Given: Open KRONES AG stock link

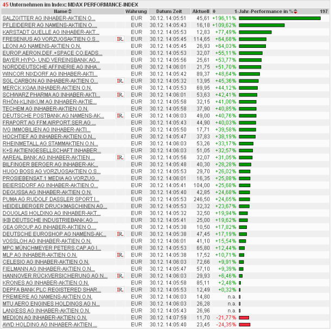Looking at the screenshot, I should 46,283.
